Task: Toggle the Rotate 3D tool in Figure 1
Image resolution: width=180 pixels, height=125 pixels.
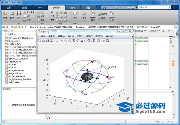Action: (74, 41)
